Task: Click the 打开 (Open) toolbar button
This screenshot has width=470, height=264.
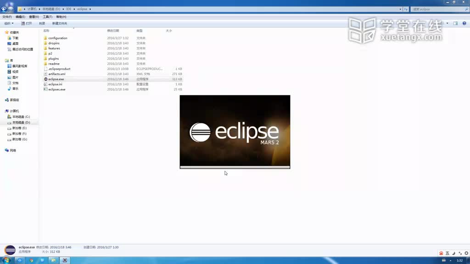Action: click(26, 23)
